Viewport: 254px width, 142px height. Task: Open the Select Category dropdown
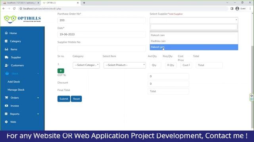coord(86,65)
